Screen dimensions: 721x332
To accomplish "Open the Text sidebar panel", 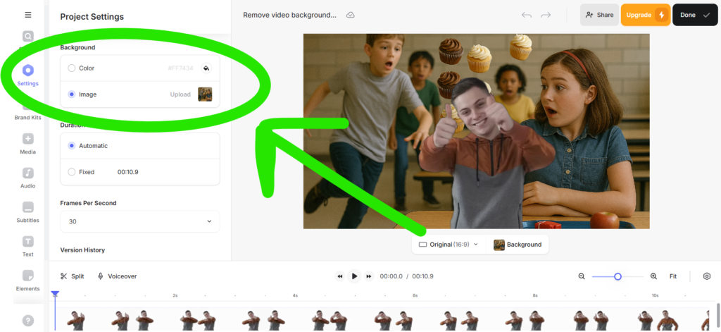I will click(x=28, y=246).
